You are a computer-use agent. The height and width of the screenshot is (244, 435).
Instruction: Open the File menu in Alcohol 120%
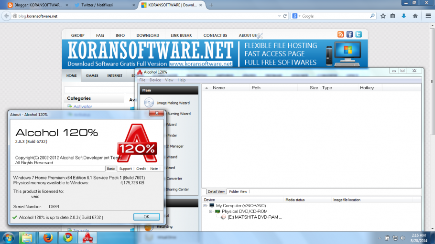(142, 80)
